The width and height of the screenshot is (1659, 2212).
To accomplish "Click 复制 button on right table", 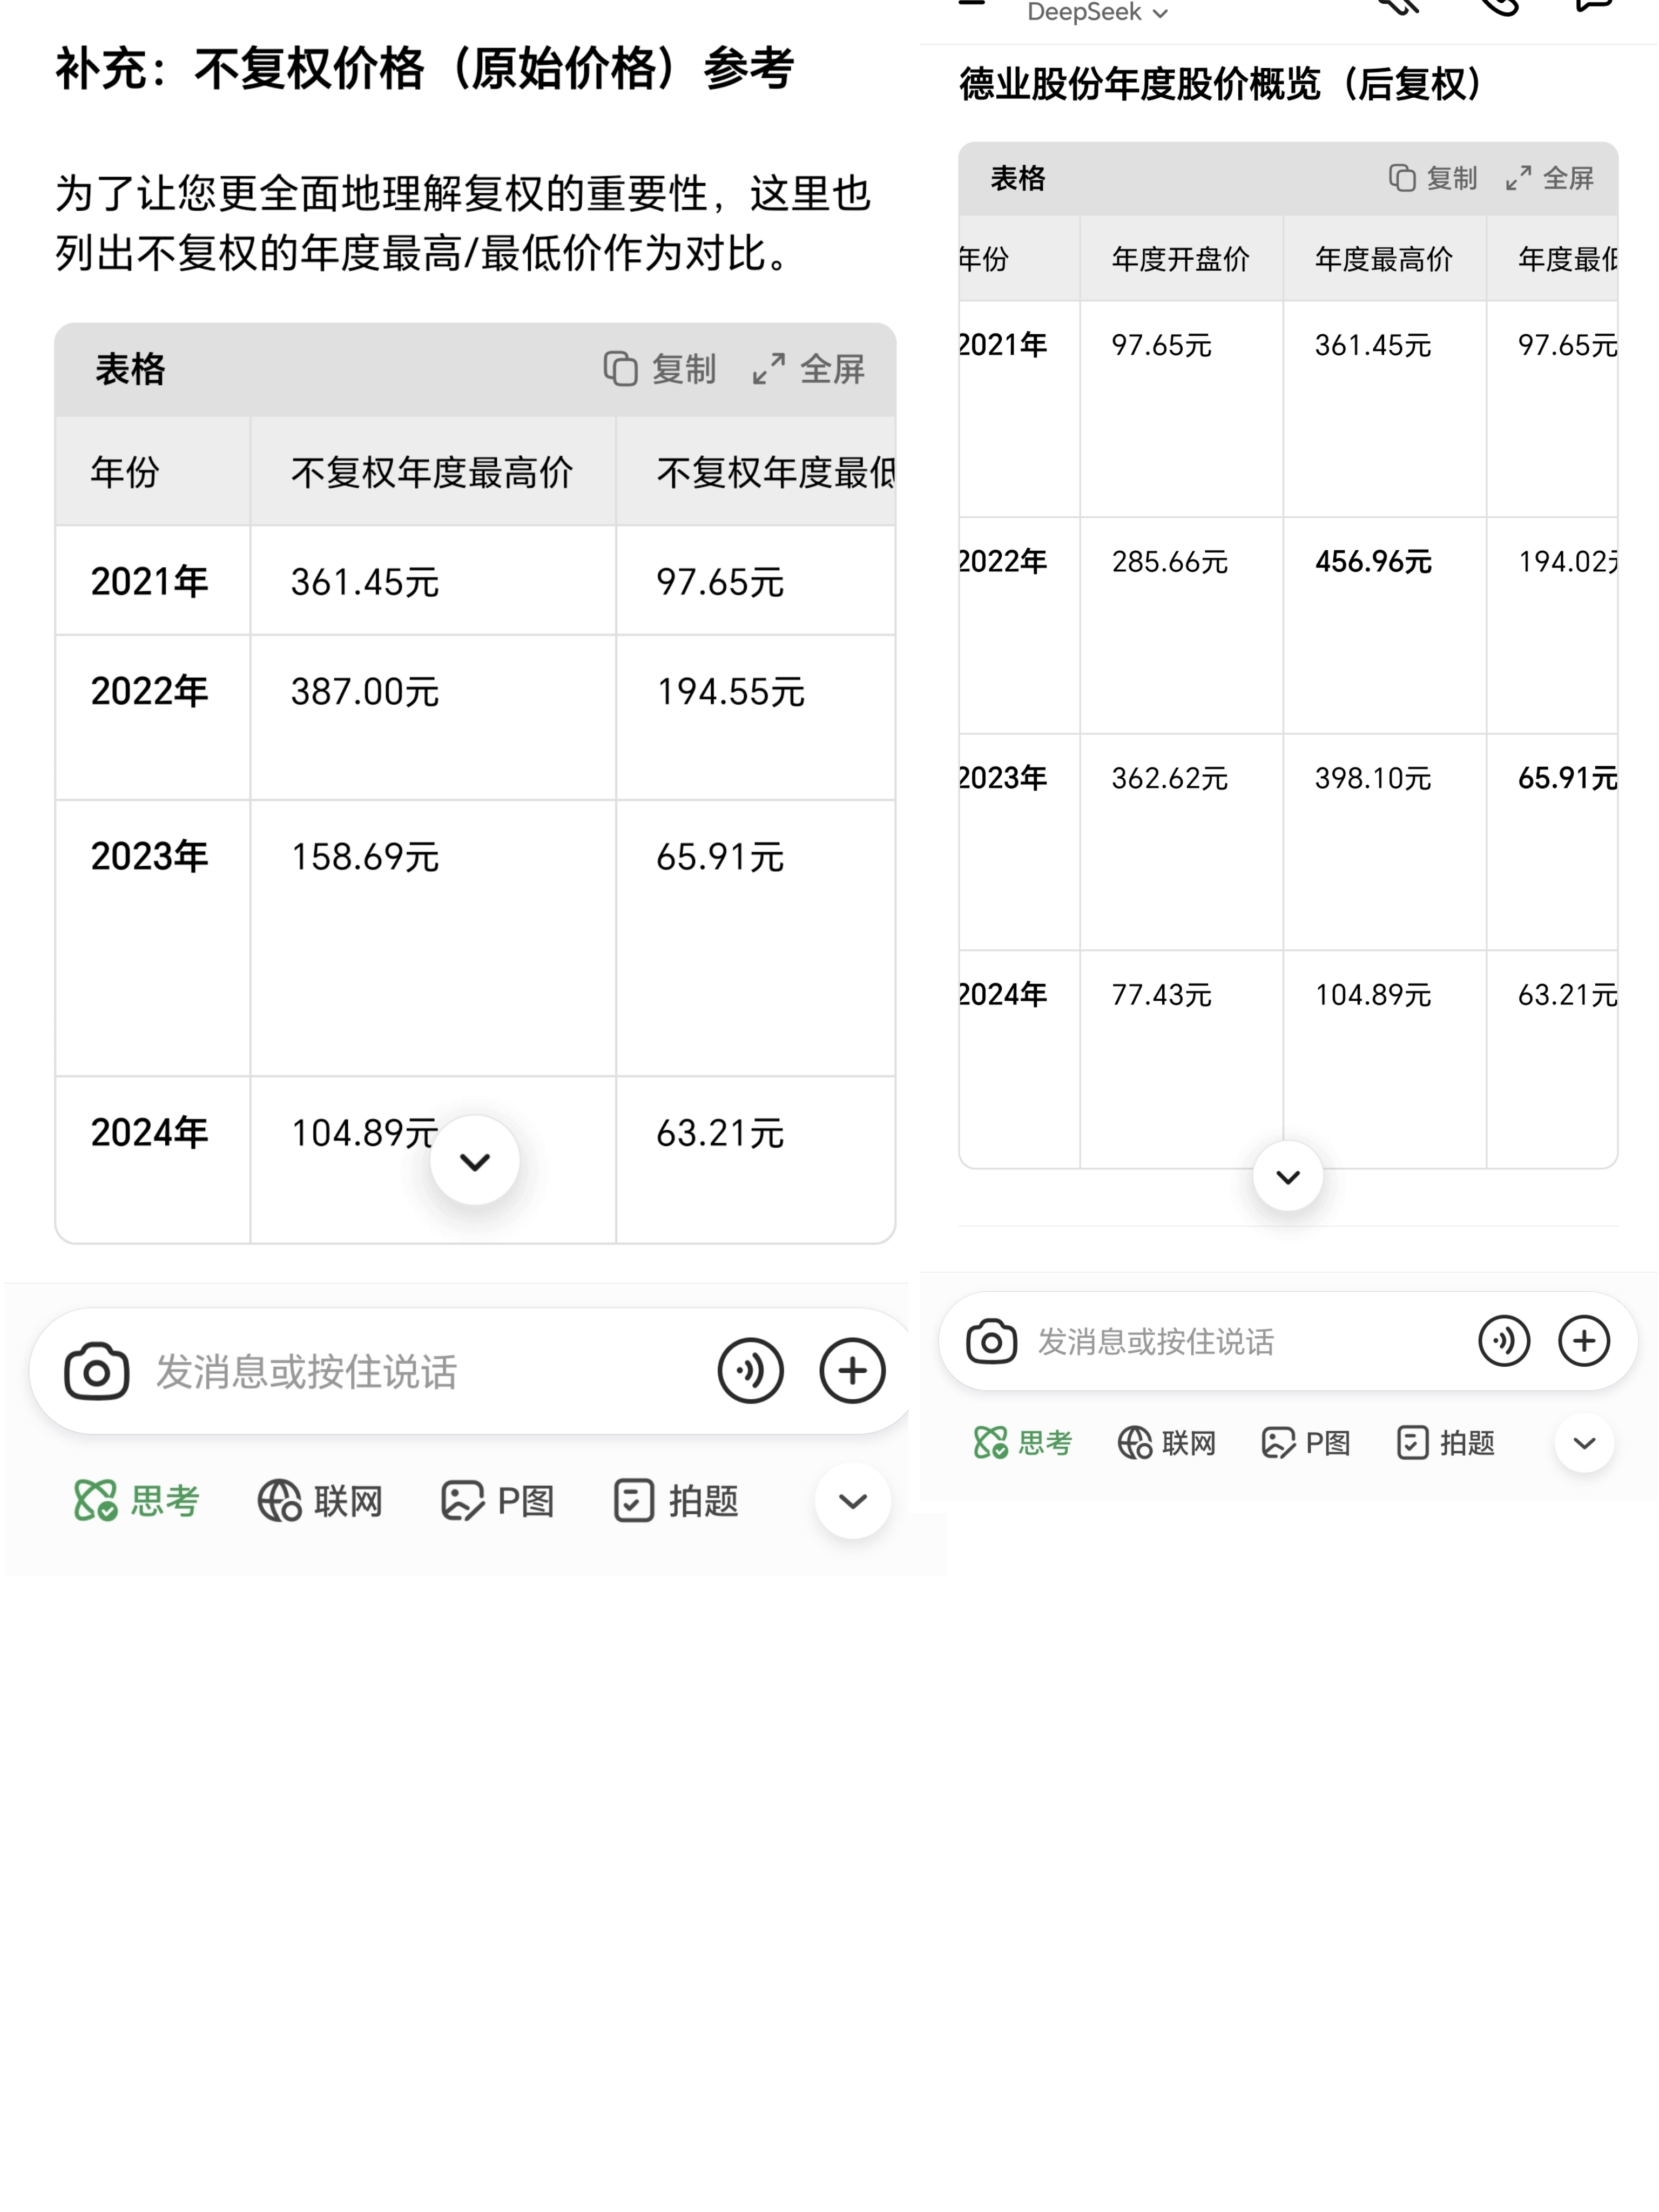I will point(1433,178).
